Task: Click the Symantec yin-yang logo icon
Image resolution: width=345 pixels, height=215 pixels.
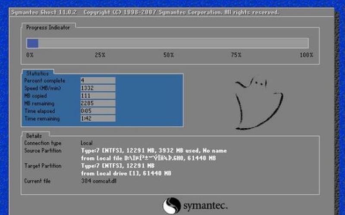Action: click(172, 206)
